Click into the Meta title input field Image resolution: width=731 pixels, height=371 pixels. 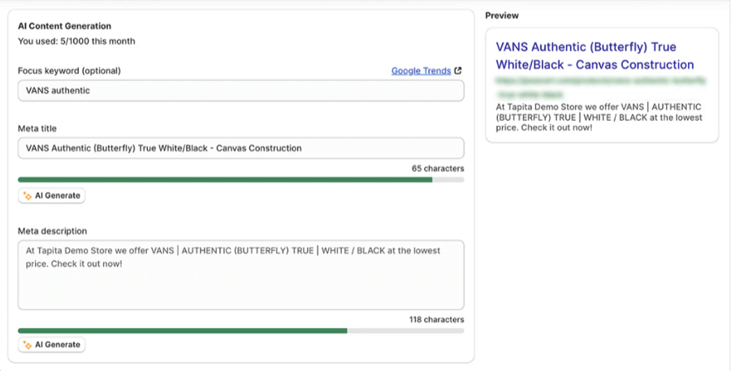click(x=240, y=149)
